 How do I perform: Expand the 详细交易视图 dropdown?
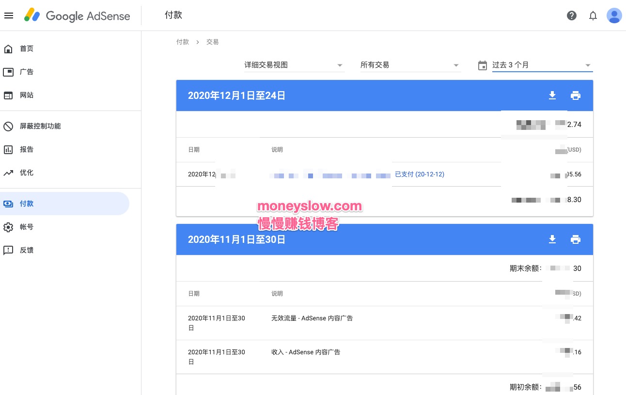pos(295,65)
